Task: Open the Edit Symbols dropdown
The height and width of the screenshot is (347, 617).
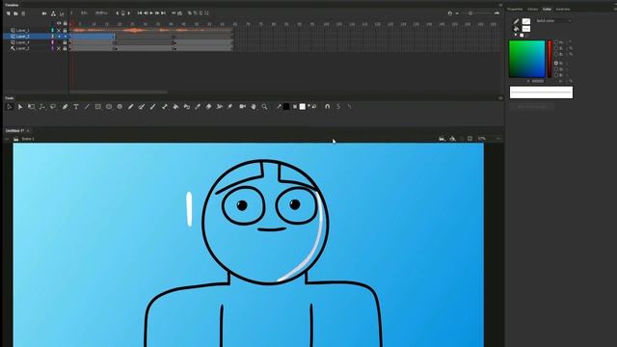Action: coord(453,139)
